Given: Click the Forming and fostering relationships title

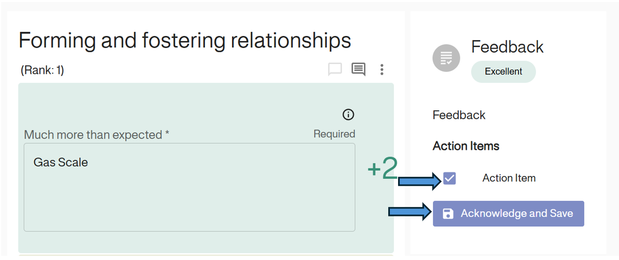Looking at the screenshot, I should tap(185, 40).
